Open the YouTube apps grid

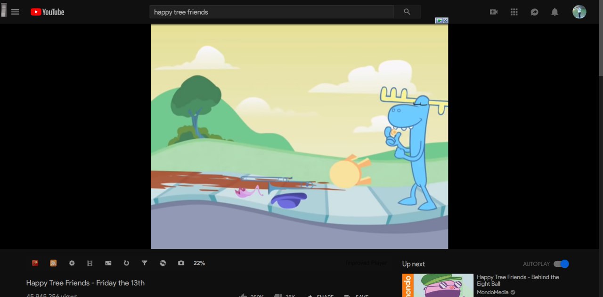coord(514,12)
